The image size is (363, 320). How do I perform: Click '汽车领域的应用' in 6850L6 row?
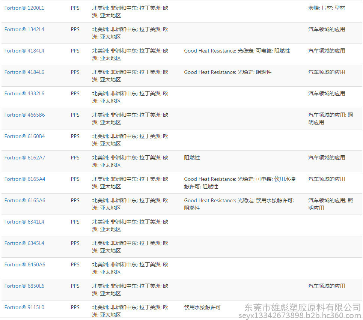tap(327, 286)
